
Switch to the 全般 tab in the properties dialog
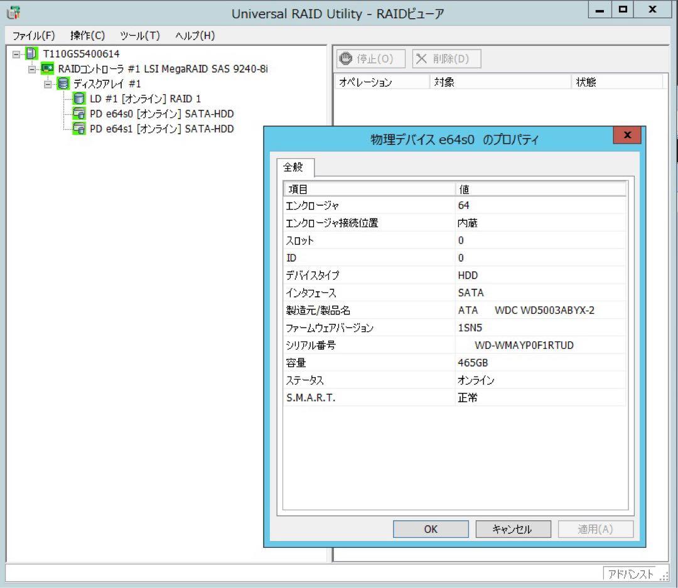(x=296, y=168)
